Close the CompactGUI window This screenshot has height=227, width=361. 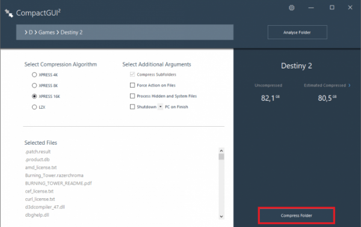coord(350,8)
